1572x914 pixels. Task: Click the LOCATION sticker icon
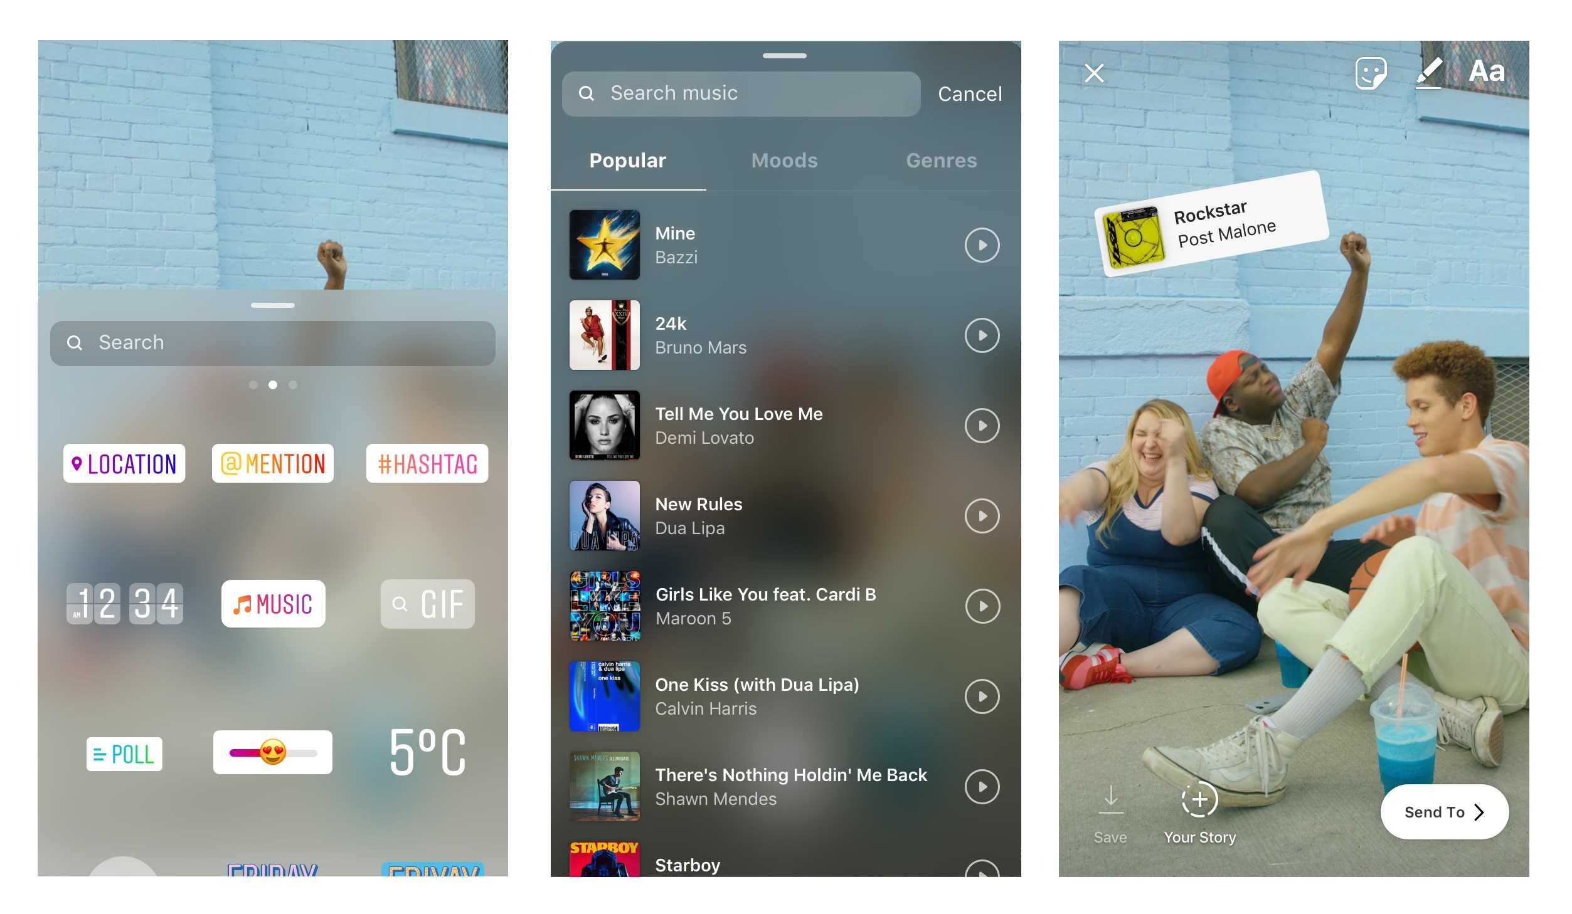pos(123,463)
